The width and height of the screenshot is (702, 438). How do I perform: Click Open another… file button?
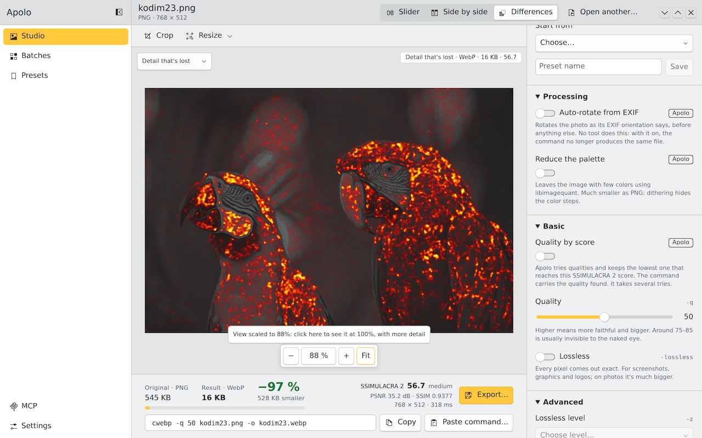[603, 12]
